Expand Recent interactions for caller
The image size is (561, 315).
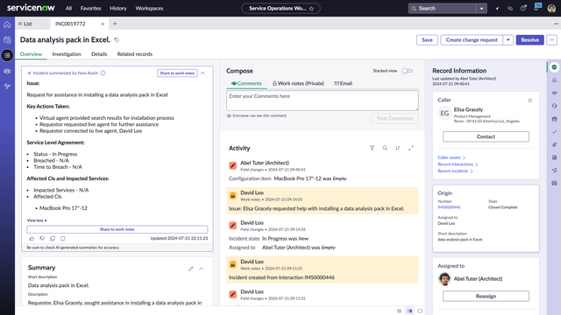click(458, 164)
